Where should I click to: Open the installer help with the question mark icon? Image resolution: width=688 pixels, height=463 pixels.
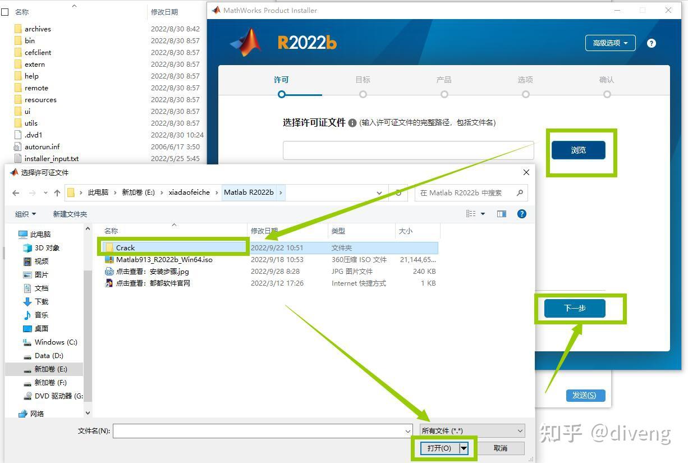point(651,43)
